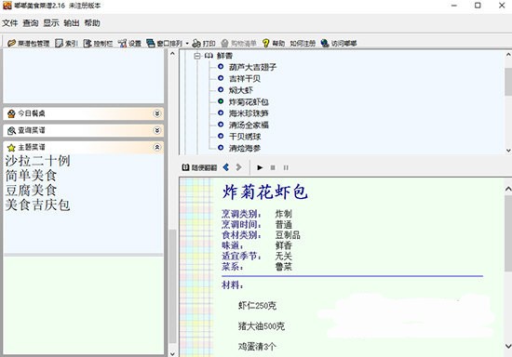This screenshot has width=512, height=357.
Task: Click the 豆制品 ingredient category value
Action: [288, 235]
